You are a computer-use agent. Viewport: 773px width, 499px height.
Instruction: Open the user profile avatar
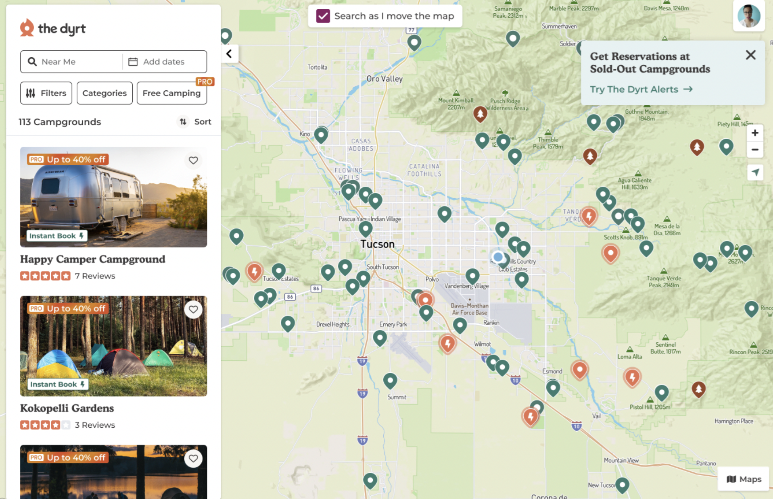(x=749, y=16)
